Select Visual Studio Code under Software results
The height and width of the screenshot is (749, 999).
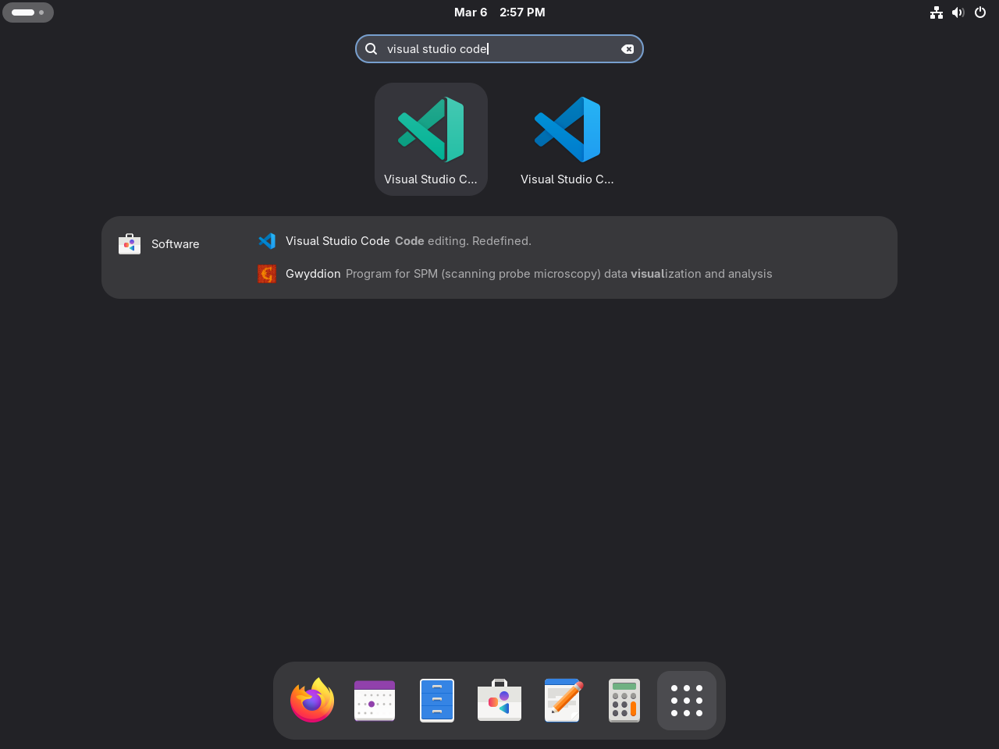[x=408, y=241]
